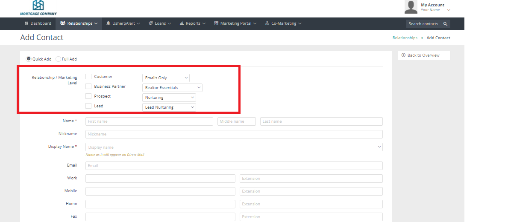The width and height of the screenshot is (505, 222).
Task: Click the user avatar profile picture
Action: click(411, 7)
